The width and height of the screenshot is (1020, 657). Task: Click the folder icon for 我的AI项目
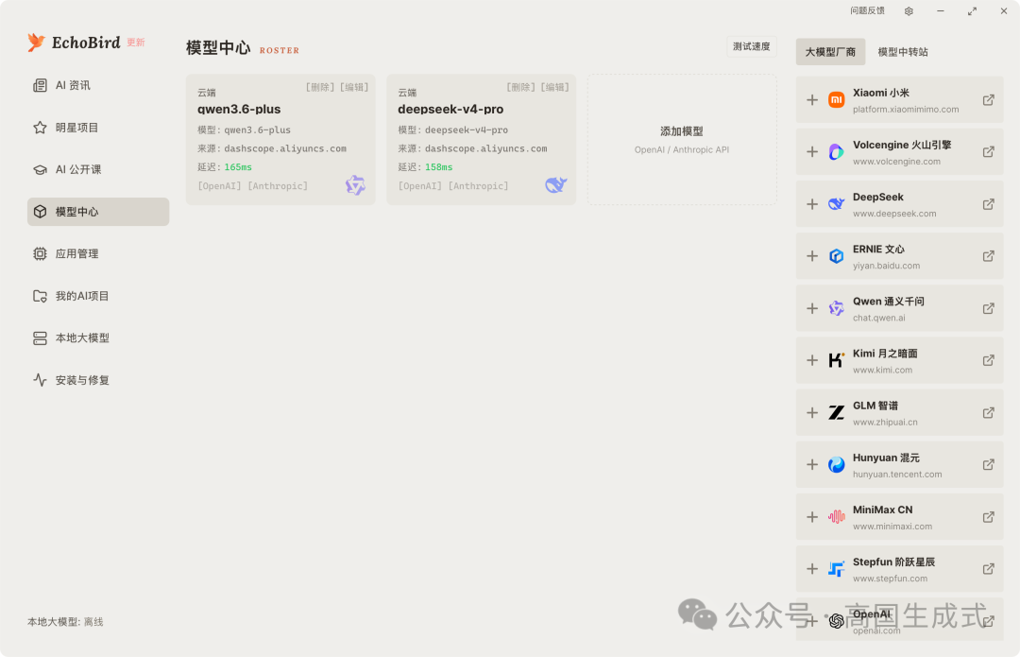[40, 296]
